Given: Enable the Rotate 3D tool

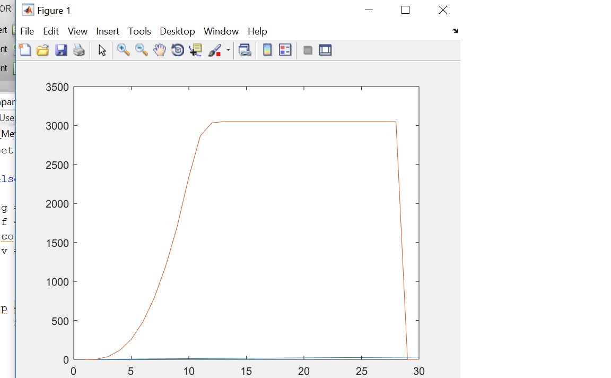Looking at the screenshot, I should 178,50.
